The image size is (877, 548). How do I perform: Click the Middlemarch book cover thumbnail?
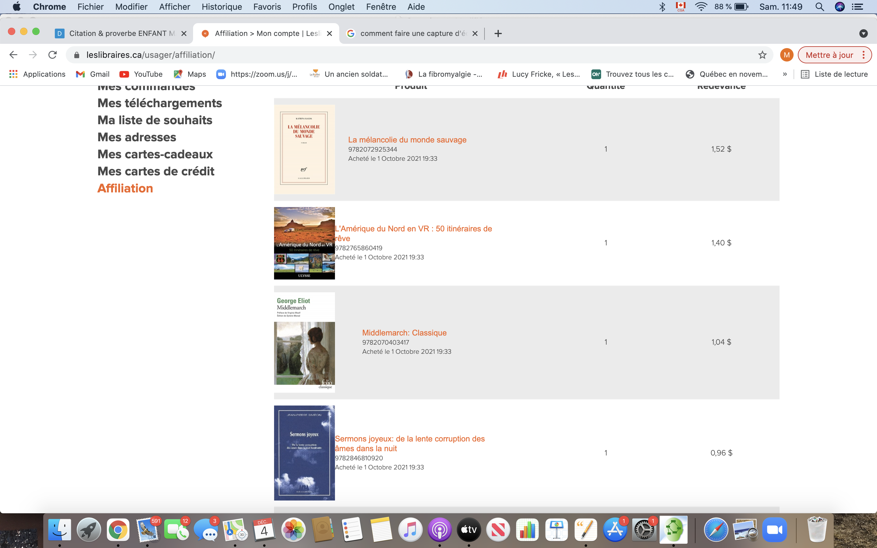pyautogui.click(x=304, y=342)
